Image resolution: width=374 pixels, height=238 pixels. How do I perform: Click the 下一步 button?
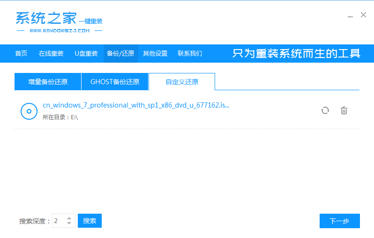pos(339,221)
